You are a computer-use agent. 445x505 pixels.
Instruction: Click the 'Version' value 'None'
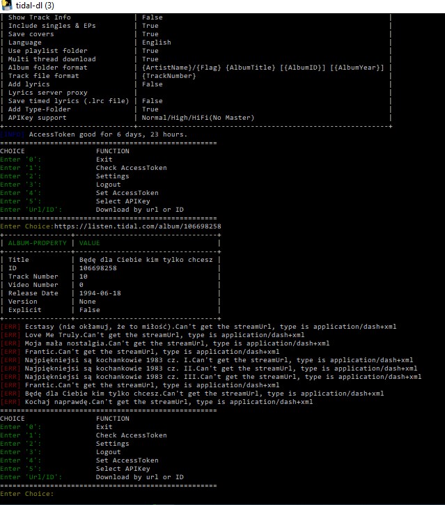(88, 302)
